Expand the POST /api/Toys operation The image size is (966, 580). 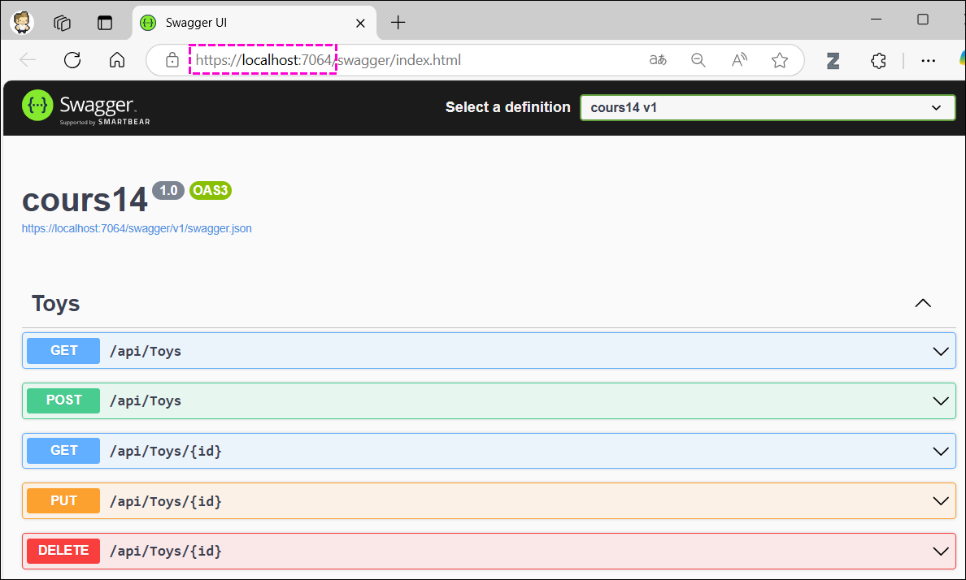941,400
